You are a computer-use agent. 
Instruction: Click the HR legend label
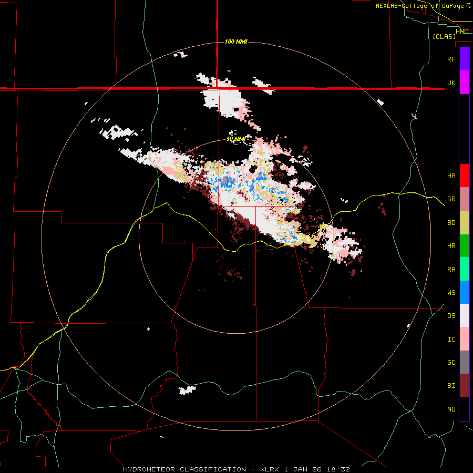(451, 246)
